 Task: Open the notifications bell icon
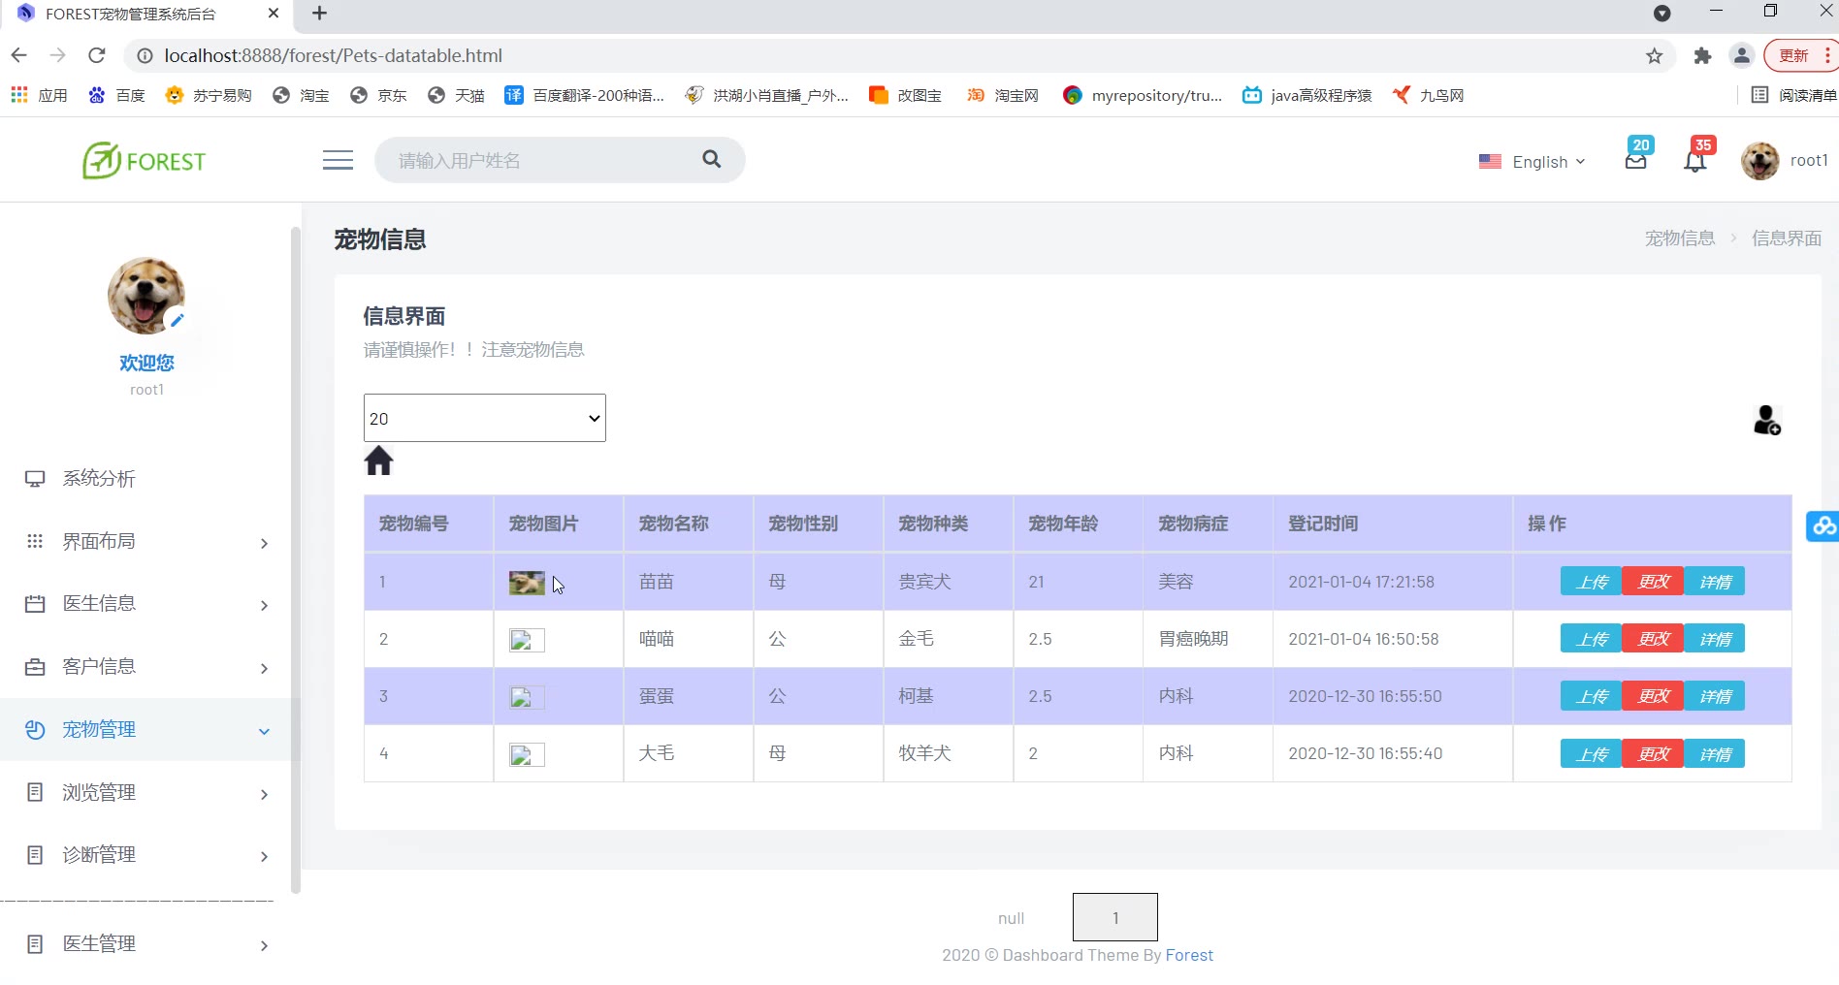click(x=1694, y=161)
